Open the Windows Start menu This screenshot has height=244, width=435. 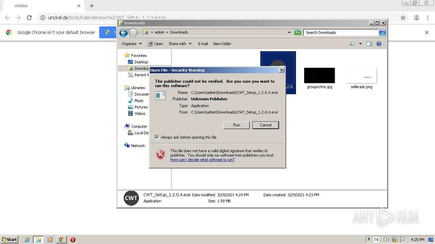click(10, 240)
